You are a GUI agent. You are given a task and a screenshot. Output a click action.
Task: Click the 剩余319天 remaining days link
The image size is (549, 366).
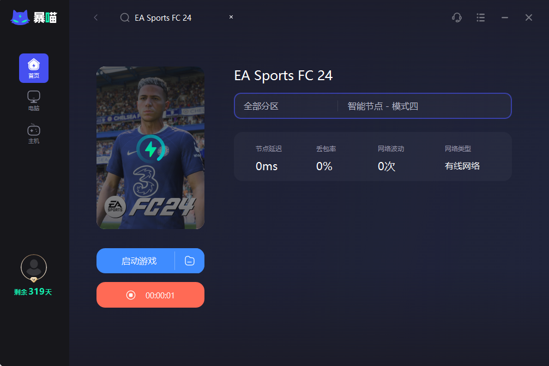coord(33,292)
